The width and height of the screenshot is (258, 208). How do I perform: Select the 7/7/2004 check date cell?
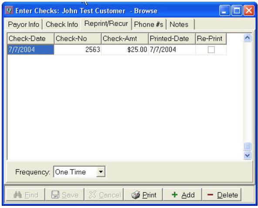(31, 50)
